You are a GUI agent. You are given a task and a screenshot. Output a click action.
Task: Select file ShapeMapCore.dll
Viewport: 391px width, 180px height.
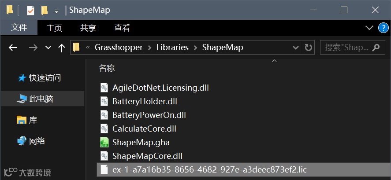coord(147,156)
